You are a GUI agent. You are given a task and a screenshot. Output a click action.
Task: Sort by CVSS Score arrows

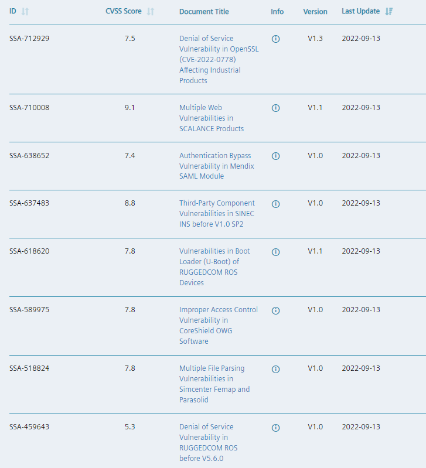pyautogui.click(x=151, y=12)
